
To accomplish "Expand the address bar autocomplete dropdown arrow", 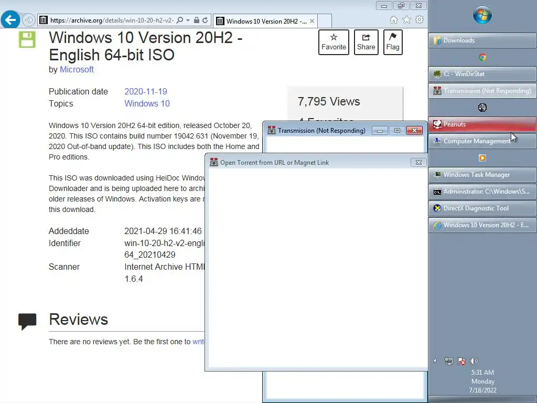I will coord(188,20).
